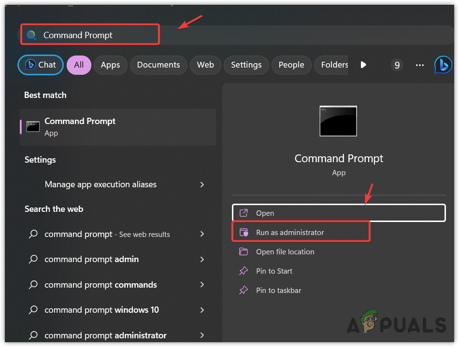Switch to the Documents filter tab
Viewport: 459px width, 347px height.
pyautogui.click(x=158, y=65)
